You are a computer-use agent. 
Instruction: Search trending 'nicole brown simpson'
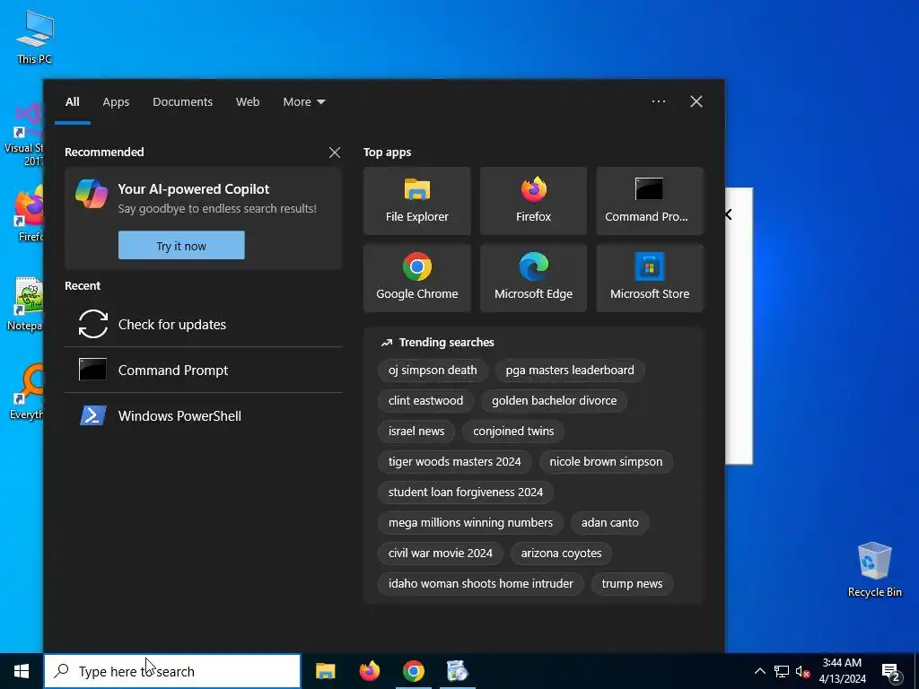click(606, 462)
